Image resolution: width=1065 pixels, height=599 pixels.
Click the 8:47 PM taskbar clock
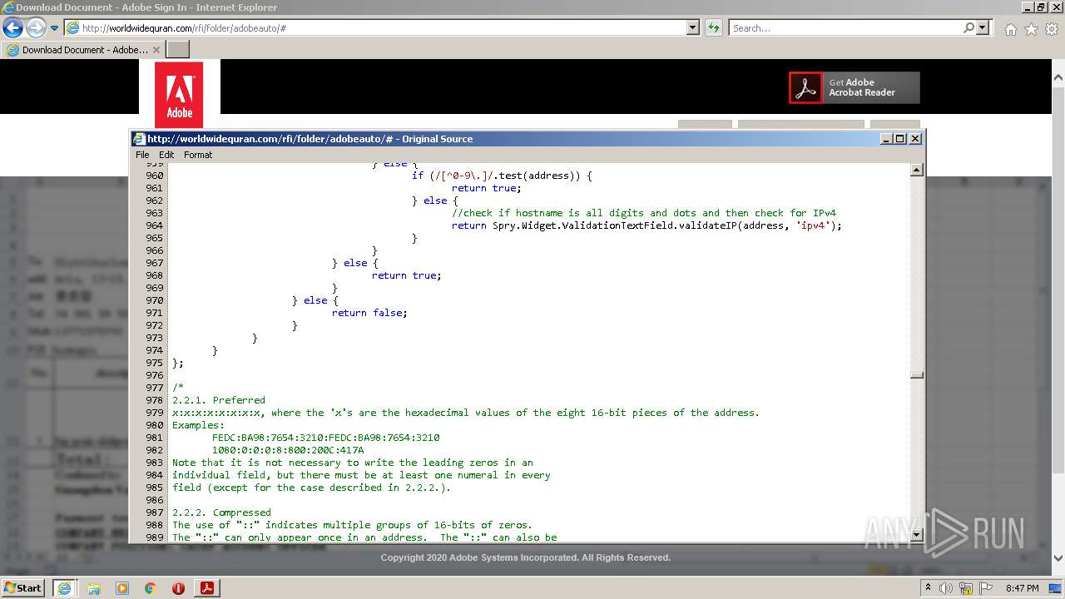coord(1023,588)
